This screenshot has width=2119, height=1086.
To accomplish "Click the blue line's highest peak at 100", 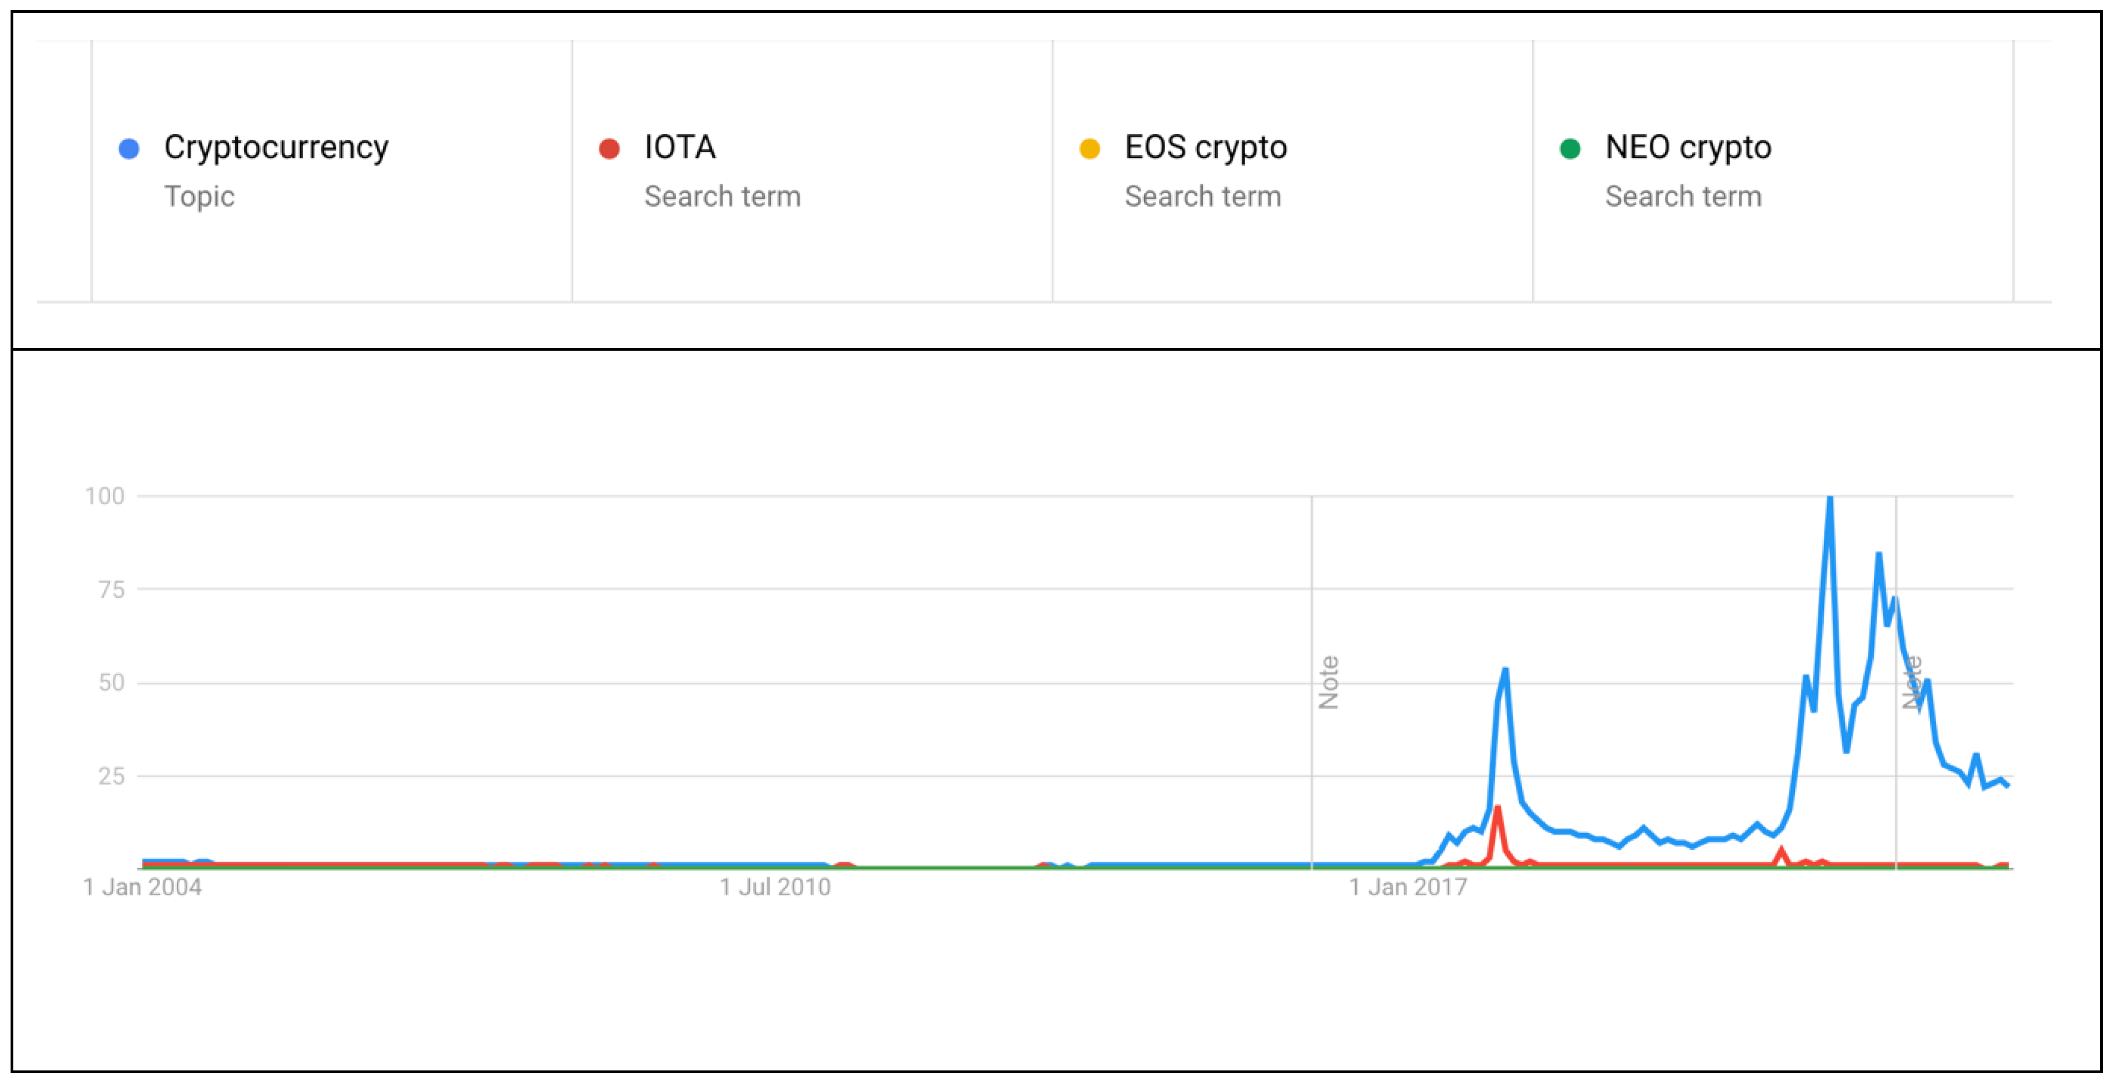I will click(1829, 499).
